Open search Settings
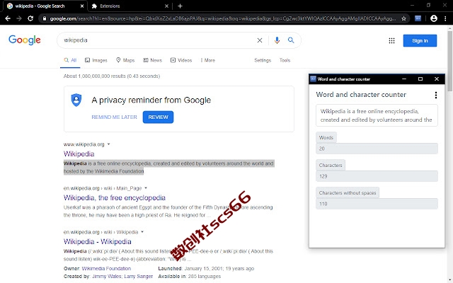 (x=263, y=60)
